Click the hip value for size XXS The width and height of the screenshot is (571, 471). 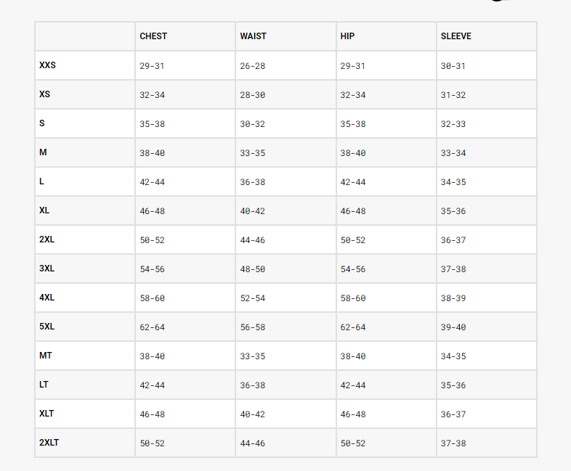click(x=352, y=66)
